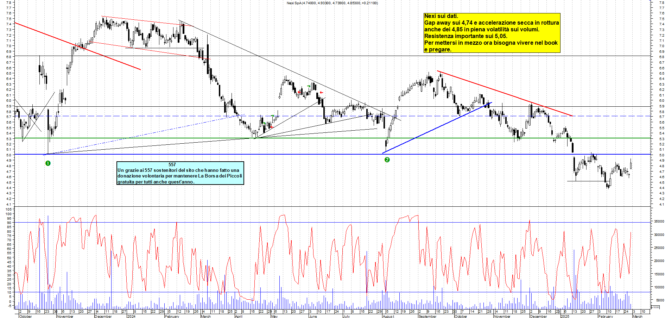The image size is (665, 318).
Task: Click 'Resistenza importante sui 5,05.' line in yellow note
Action: pos(466,36)
